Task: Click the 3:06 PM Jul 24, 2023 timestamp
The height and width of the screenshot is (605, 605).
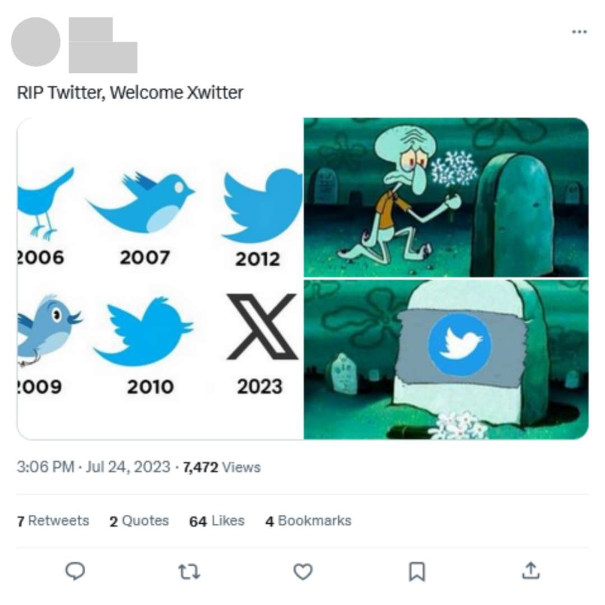Action: tap(94, 467)
